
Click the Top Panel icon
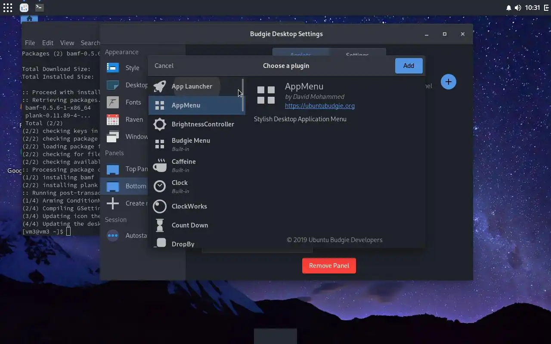click(113, 169)
